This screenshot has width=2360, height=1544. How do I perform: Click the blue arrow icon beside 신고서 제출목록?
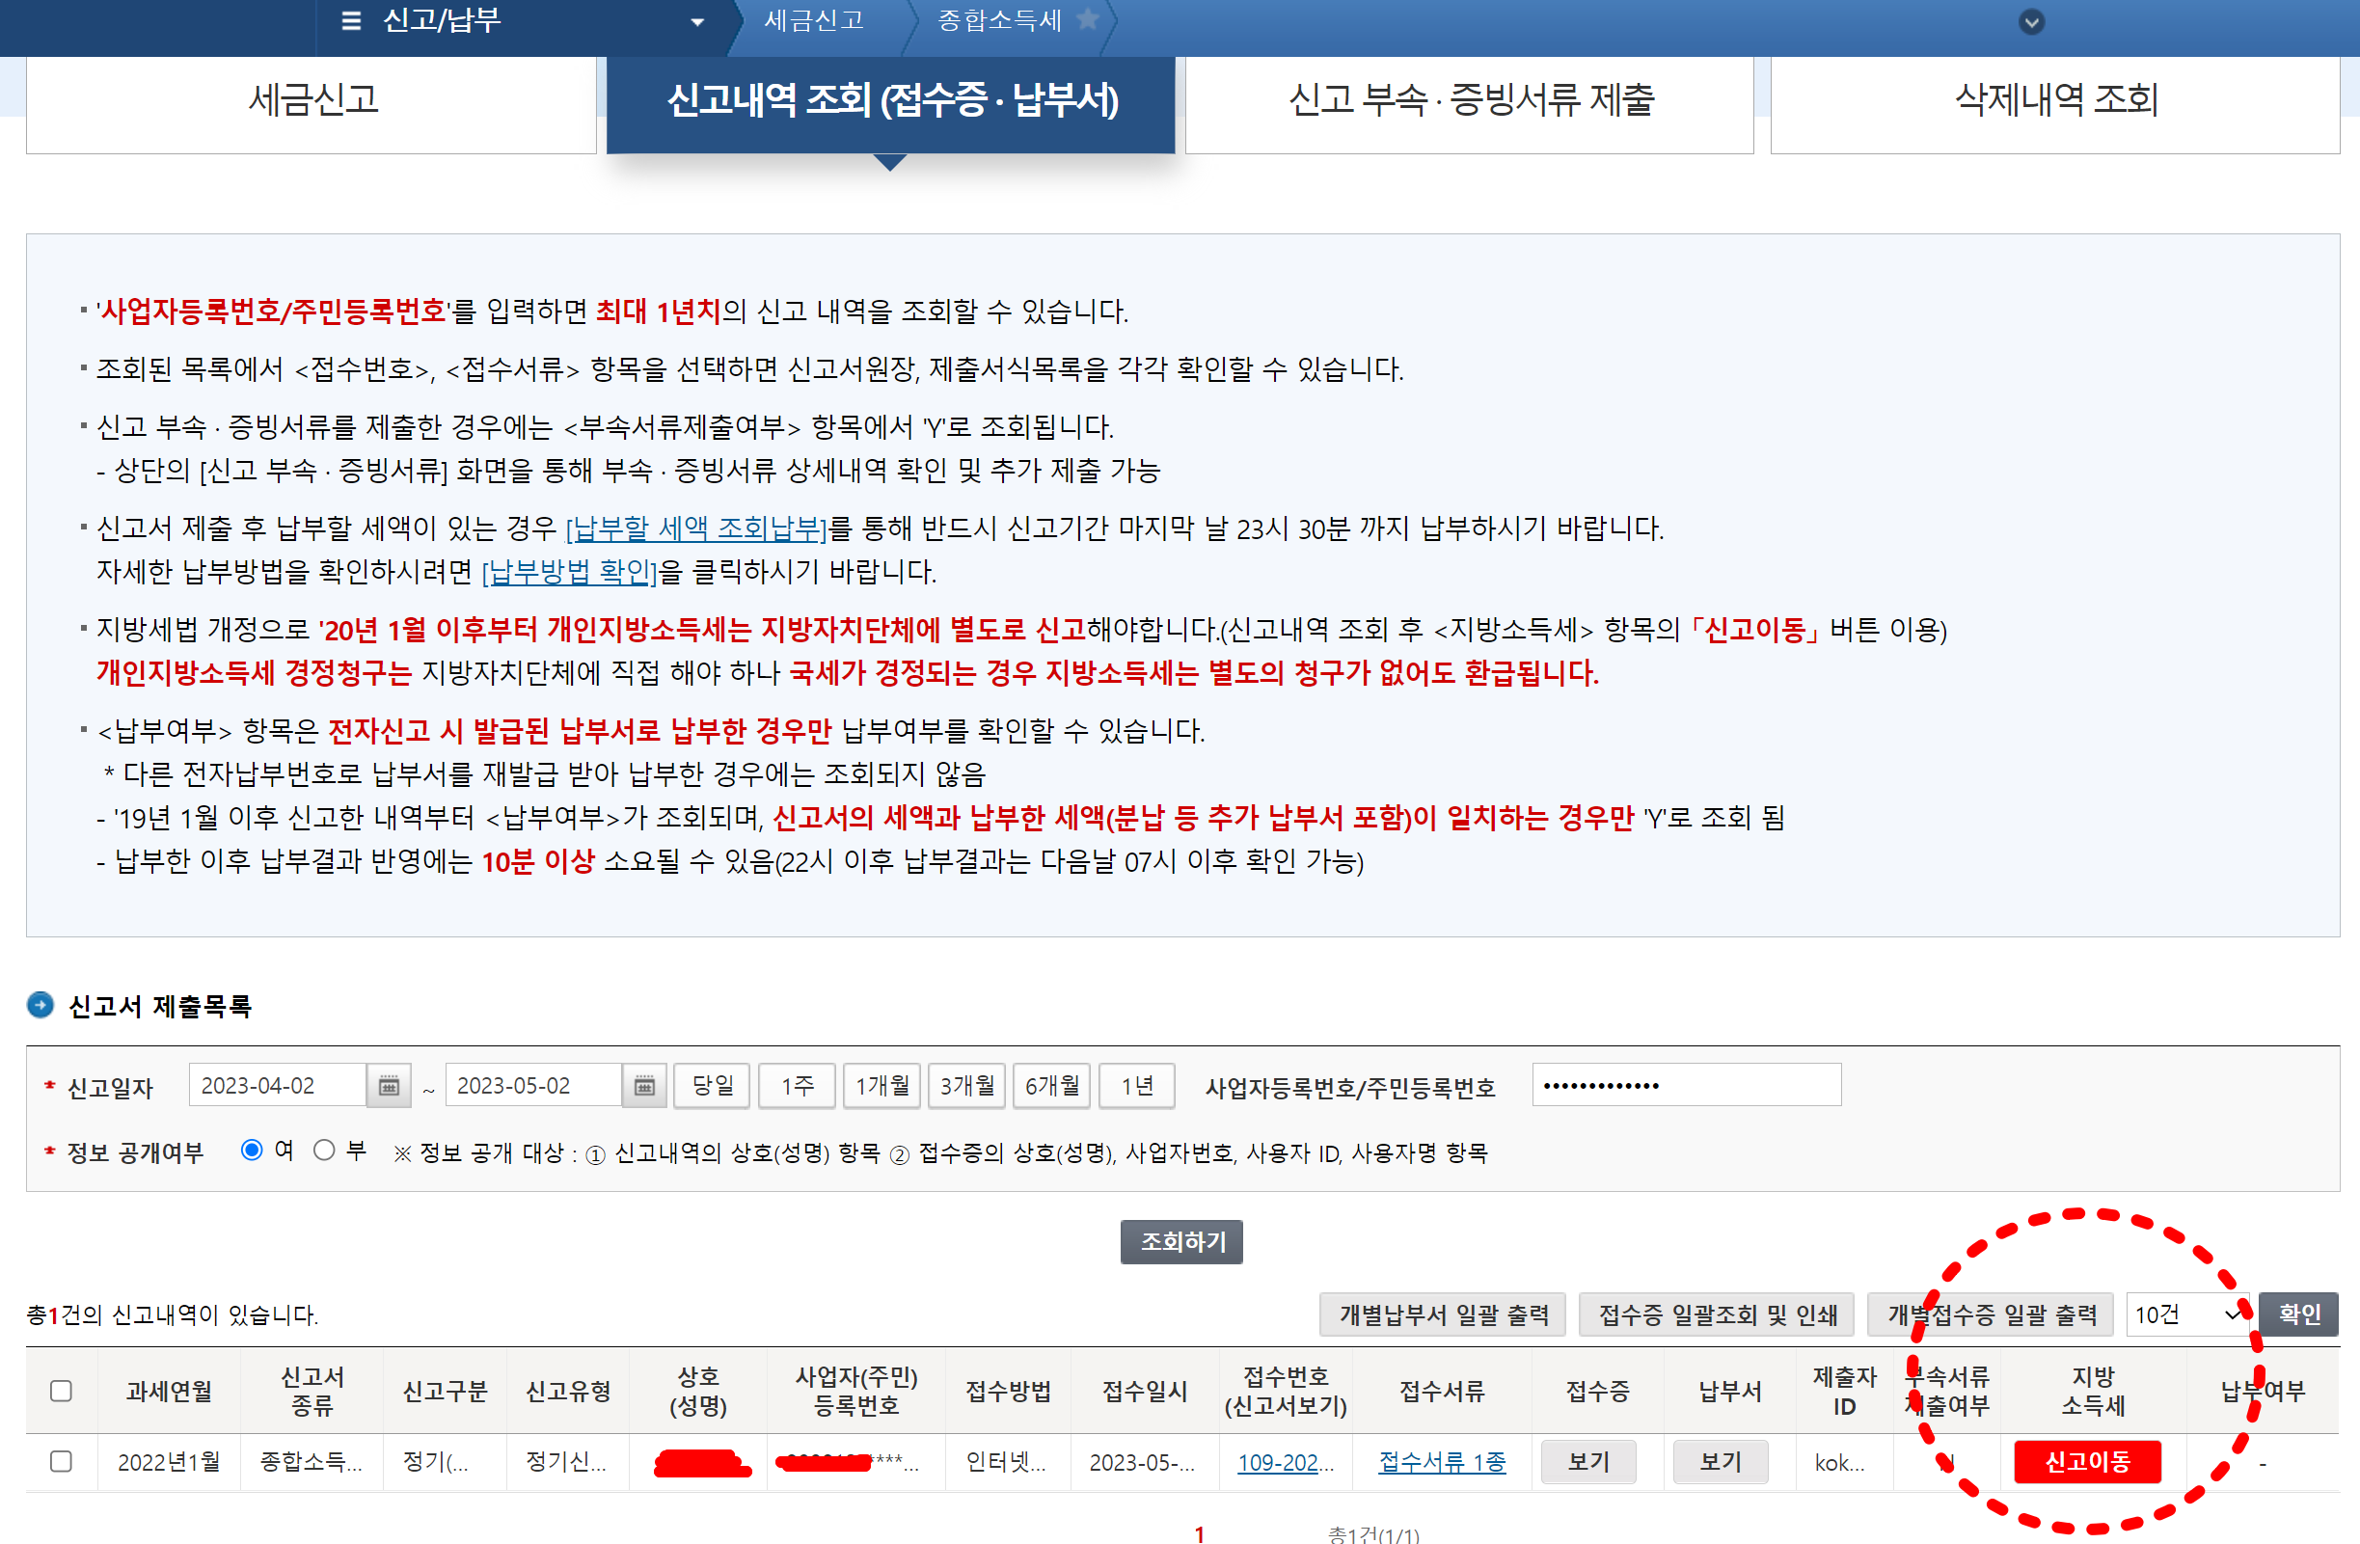[x=41, y=1006]
